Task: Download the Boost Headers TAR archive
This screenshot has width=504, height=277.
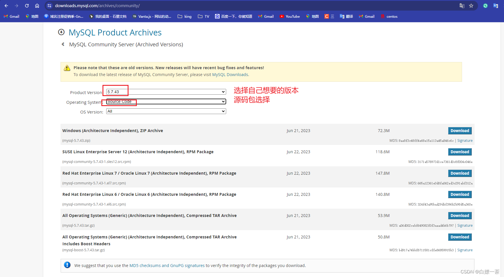Action: tap(460, 237)
